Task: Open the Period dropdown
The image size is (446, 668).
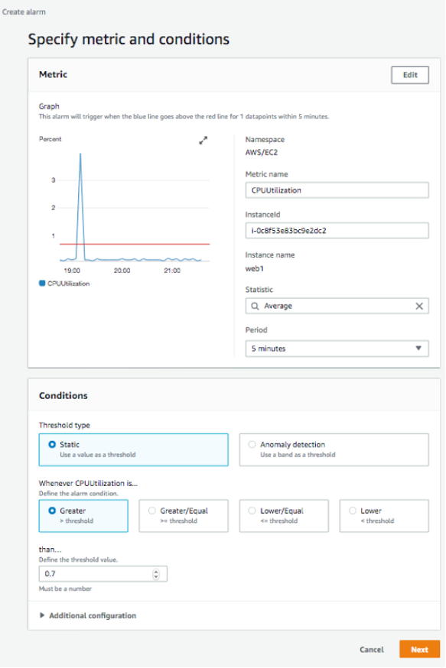Action: click(x=337, y=348)
